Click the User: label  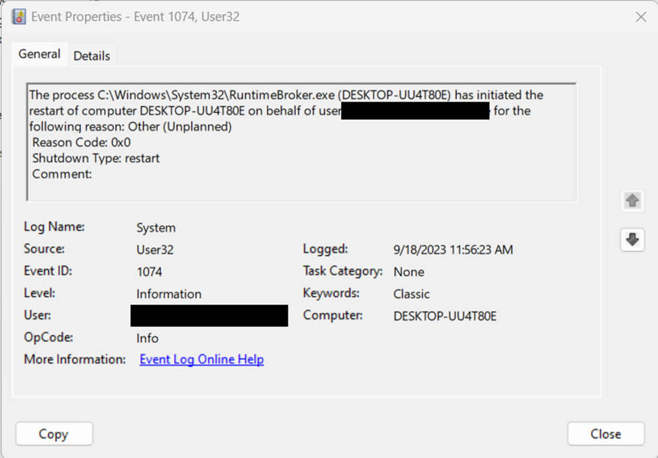click(x=37, y=315)
